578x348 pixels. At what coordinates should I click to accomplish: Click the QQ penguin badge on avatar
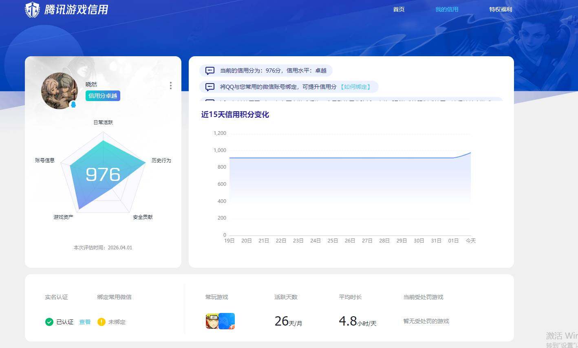coord(73,104)
